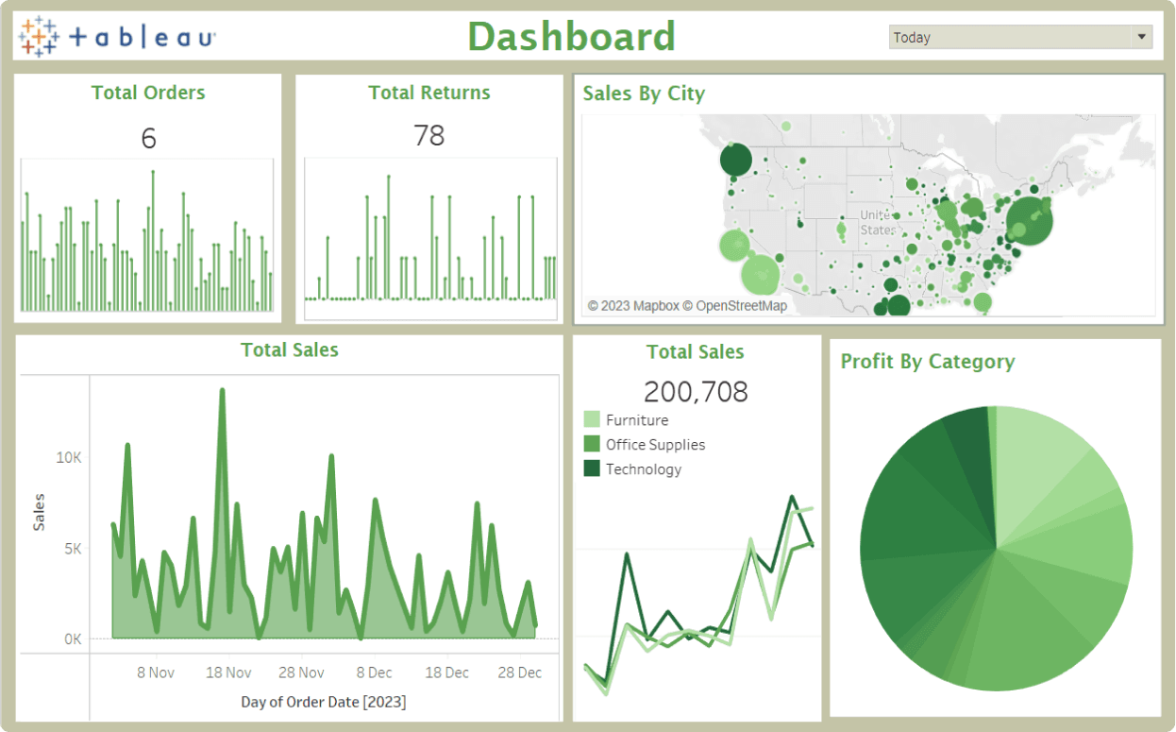
Task: Click the Day of Order Date axis title
Action: pos(323,702)
